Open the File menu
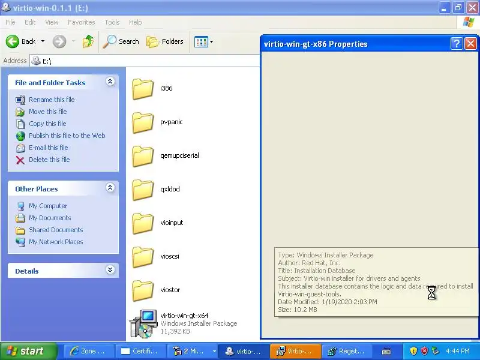Viewport: 480px width, 360px height. 10,22
